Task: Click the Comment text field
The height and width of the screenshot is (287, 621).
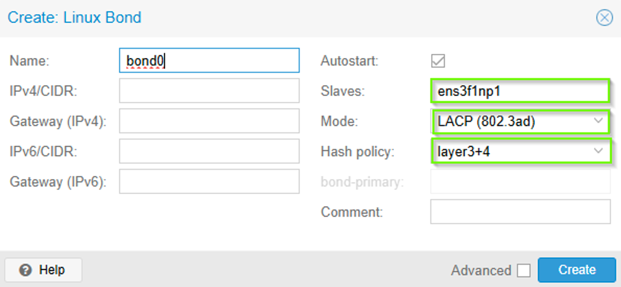Action: click(520, 212)
